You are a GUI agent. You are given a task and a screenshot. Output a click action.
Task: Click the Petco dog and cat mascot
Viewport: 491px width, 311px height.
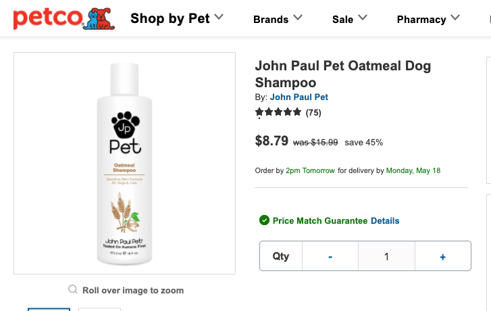pos(97,18)
